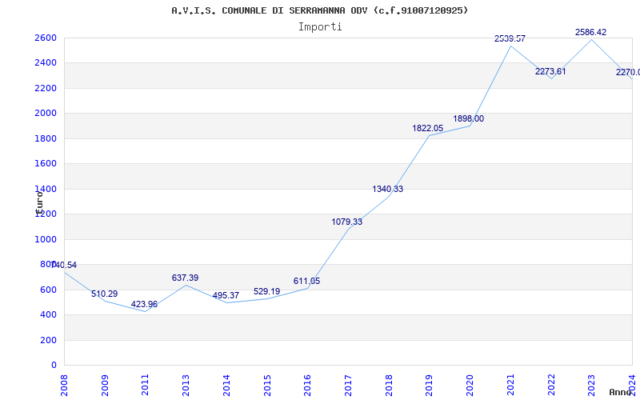This screenshot has height=400, width=640.
Task: Select the 1340.33 data label
Action: click(x=388, y=190)
